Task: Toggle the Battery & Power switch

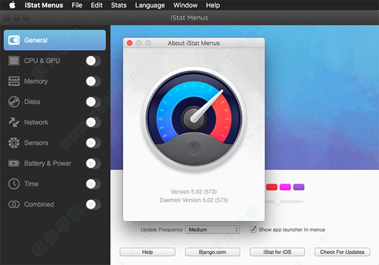Action: point(93,164)
